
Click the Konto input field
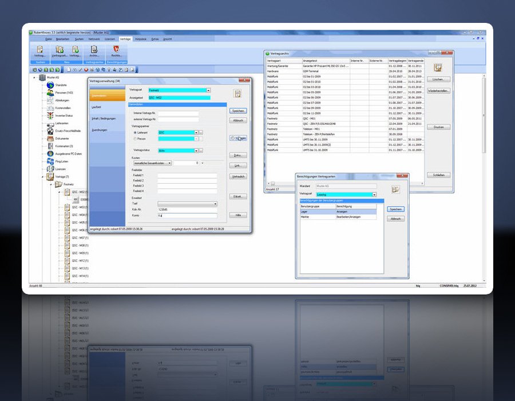[x=187, y=215]
